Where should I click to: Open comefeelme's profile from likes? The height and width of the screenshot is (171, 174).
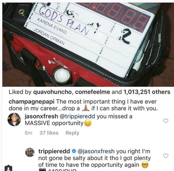pos(93,92)
